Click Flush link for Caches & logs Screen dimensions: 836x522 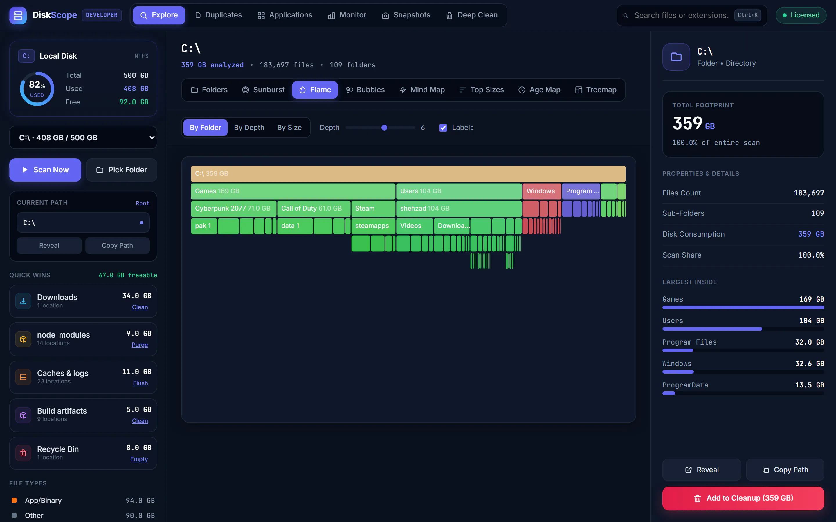pos(140,383)
